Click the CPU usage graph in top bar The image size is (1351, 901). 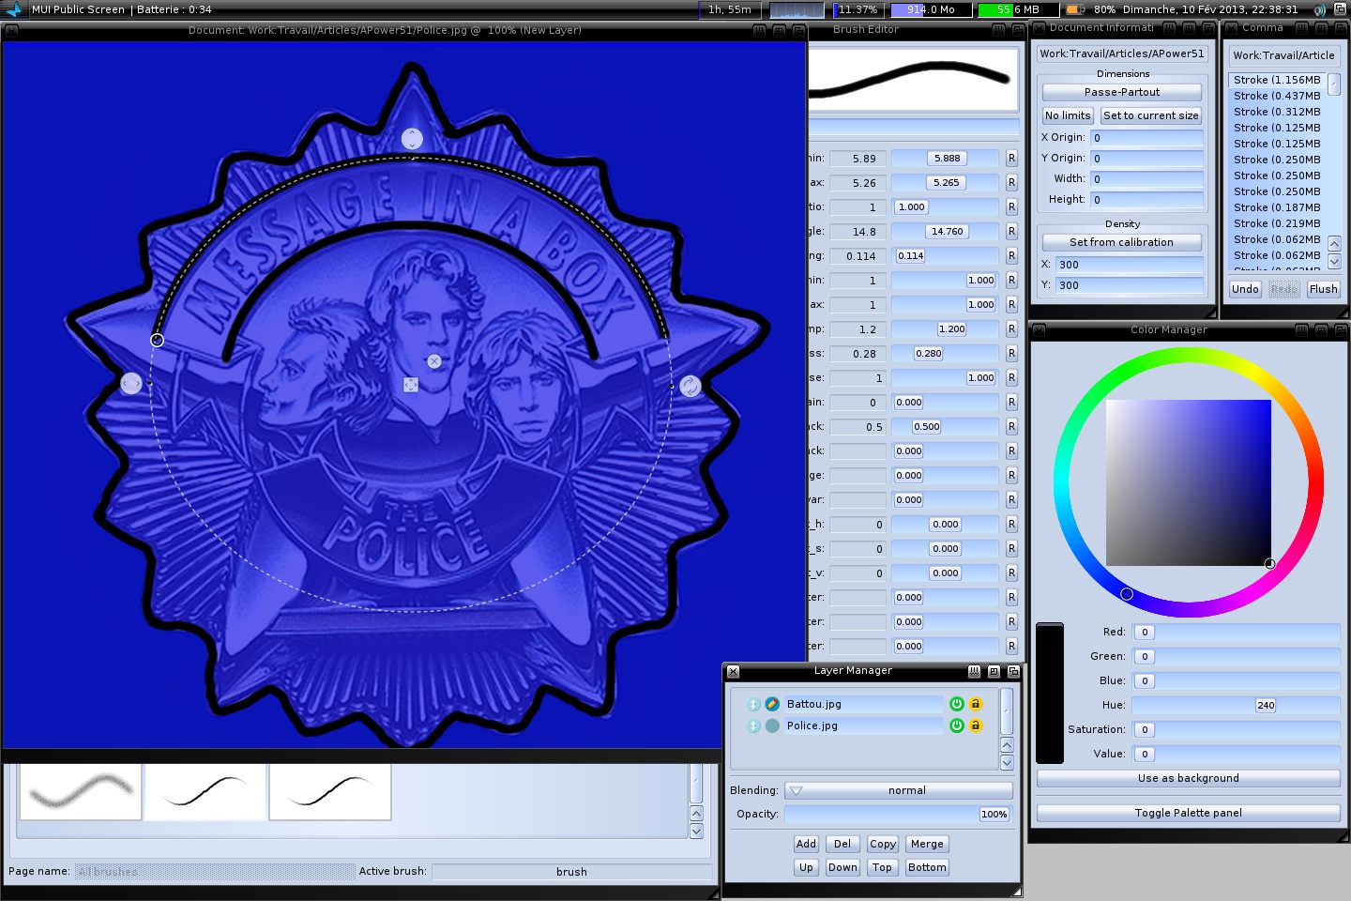[797, 9]
